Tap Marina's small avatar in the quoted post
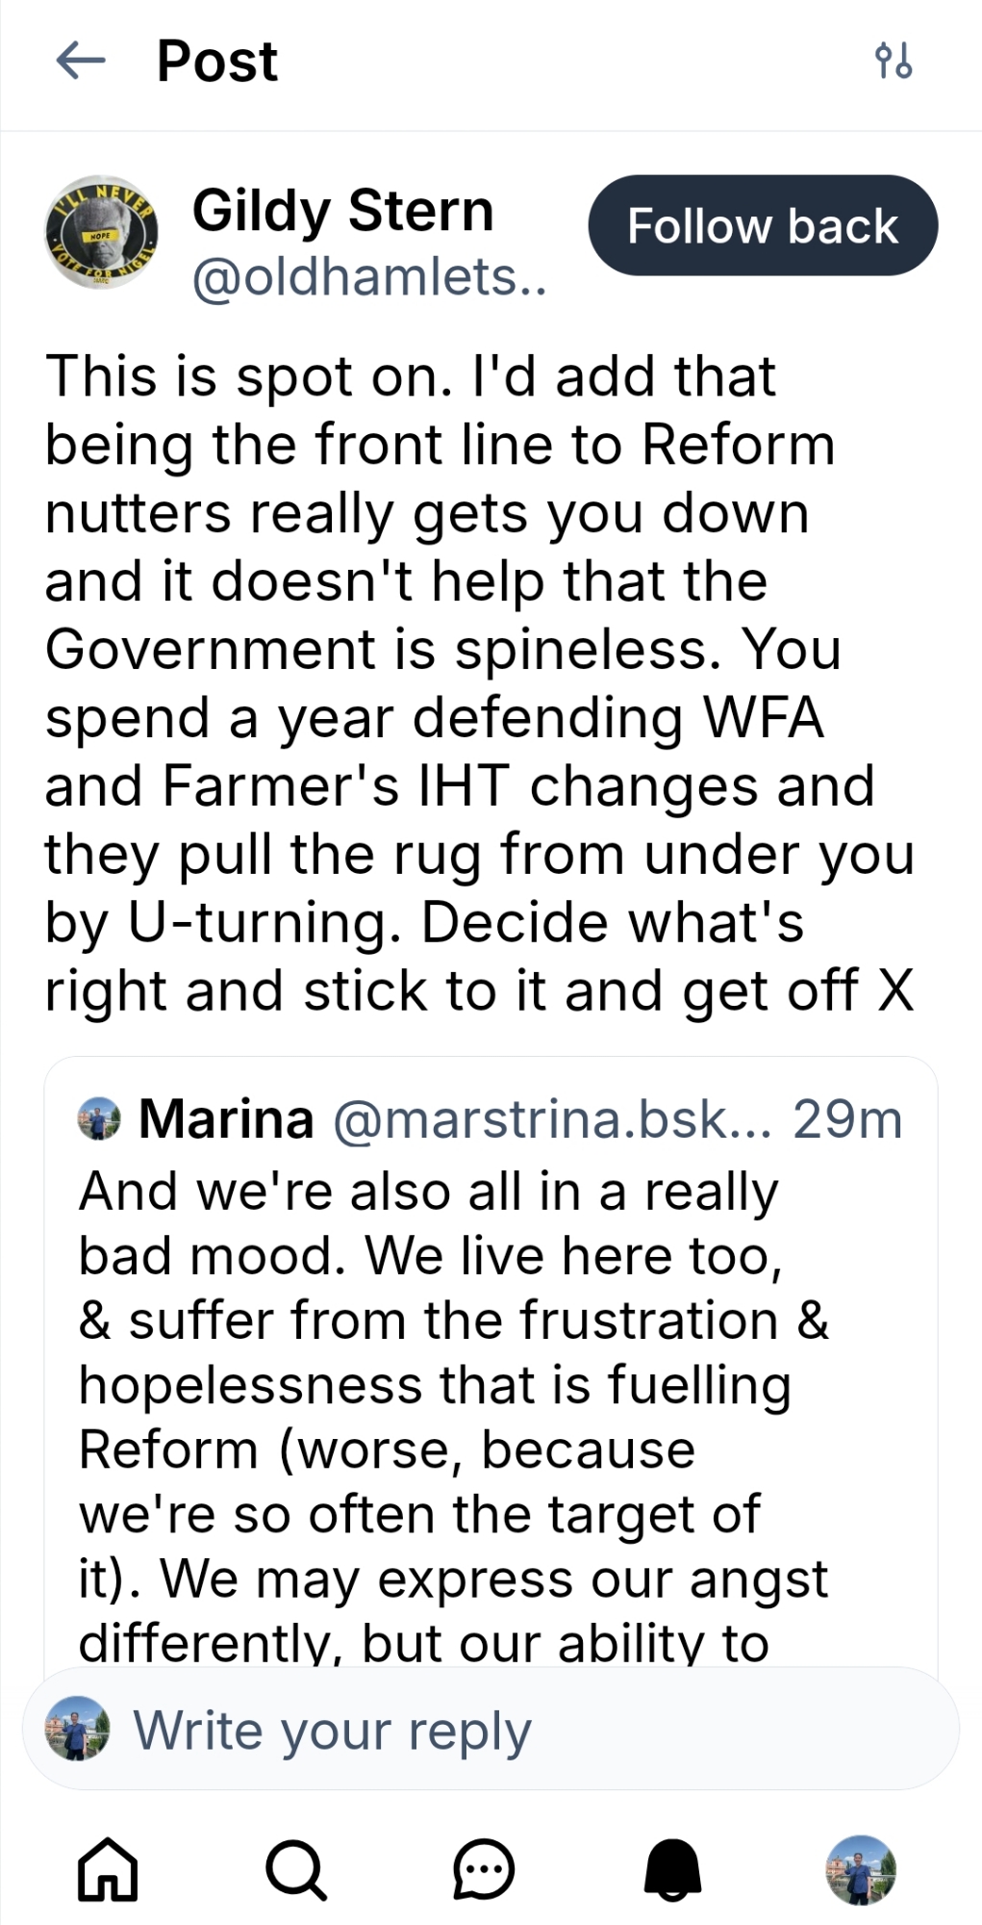Image resolution: width=982 pixels, height=1925 pixels. [99, 1119]
